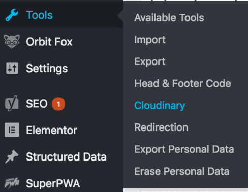This screenshot has height=192, width=248.
Task: Click the Elementor logo icon
Action: pyautogui.click(x=12, y=130)
